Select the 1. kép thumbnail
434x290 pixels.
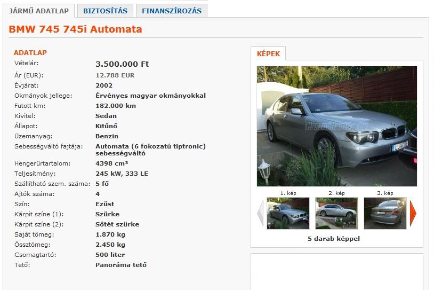(x=288, y=213)
